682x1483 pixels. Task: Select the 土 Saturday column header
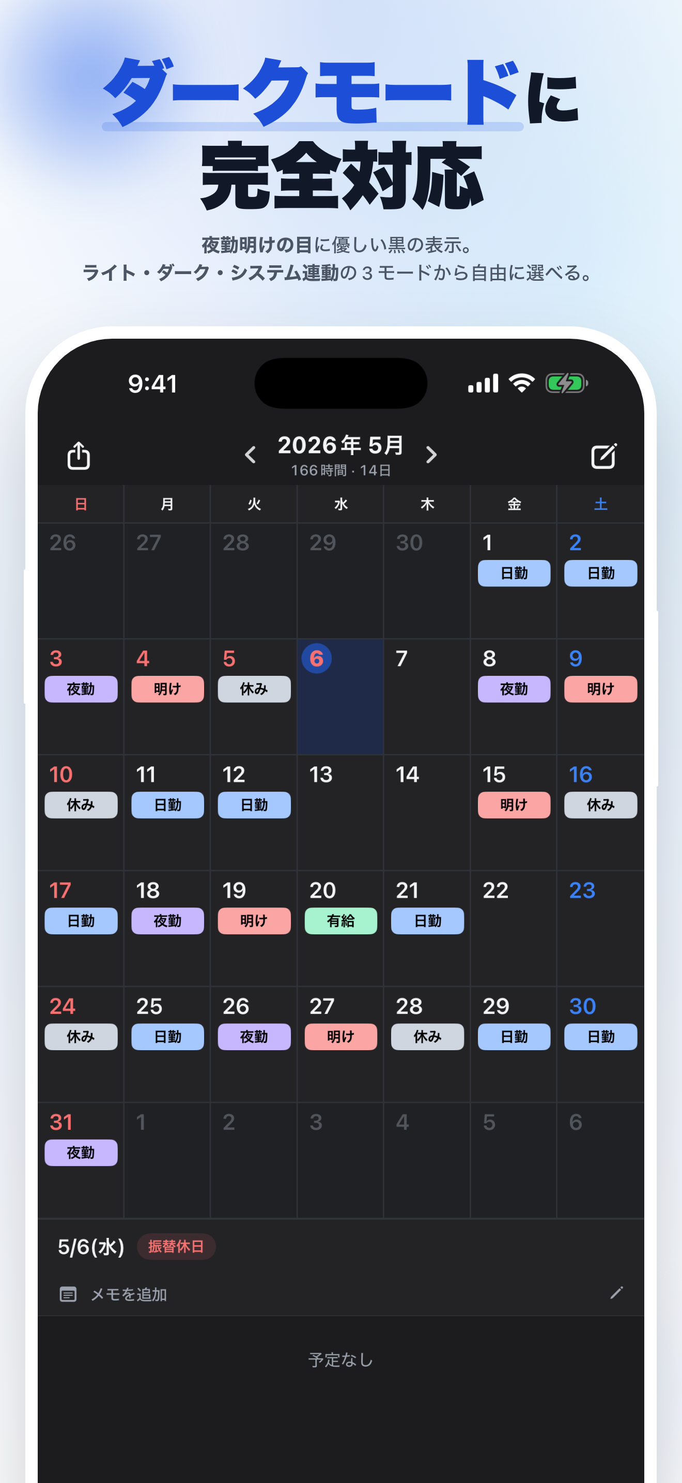(601, 504)
